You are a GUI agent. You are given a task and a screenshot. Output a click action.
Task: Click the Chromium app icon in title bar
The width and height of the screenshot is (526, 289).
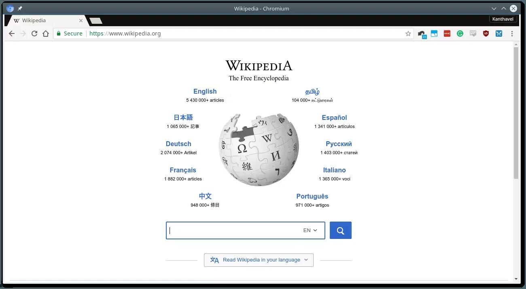coord(11,8)
